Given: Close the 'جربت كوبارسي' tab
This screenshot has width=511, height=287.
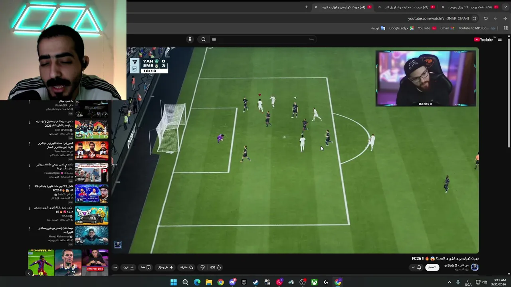Looking at the screenshot, I should pyautogui.click(x=316, y=7).
